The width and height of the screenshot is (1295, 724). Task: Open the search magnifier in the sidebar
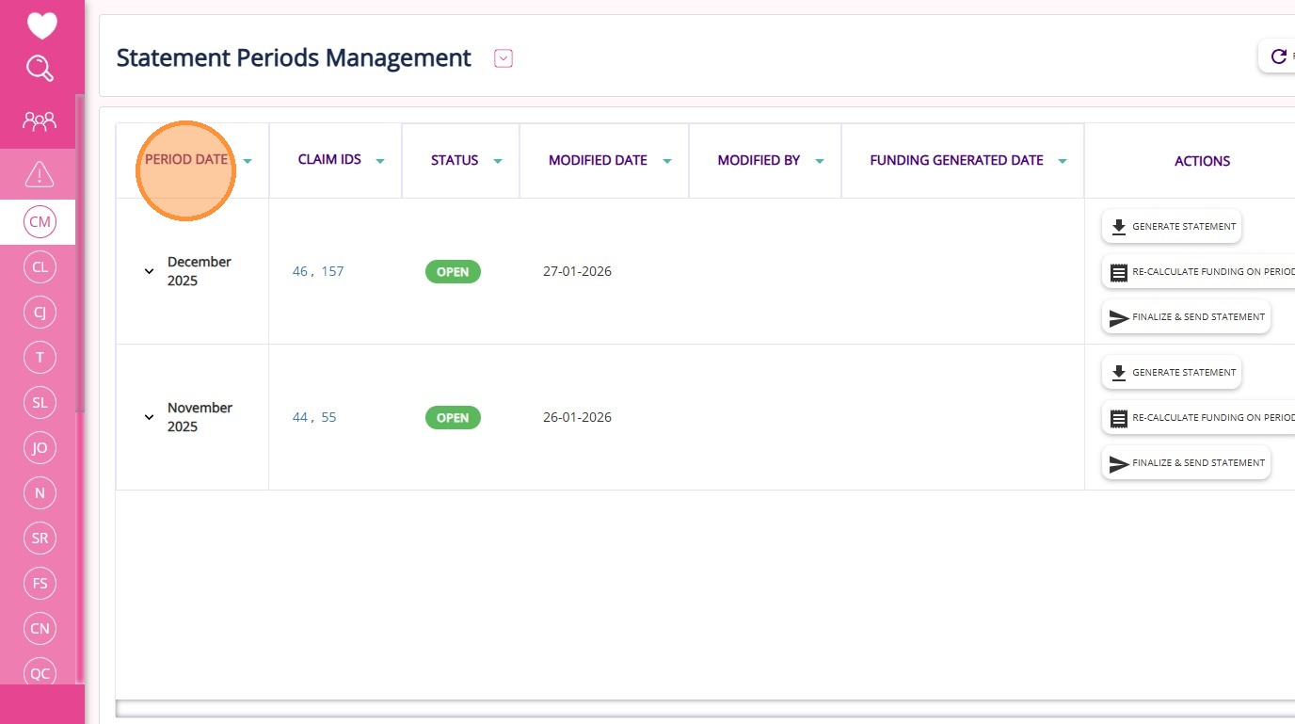pyautogui.click(x=40, y=68)
